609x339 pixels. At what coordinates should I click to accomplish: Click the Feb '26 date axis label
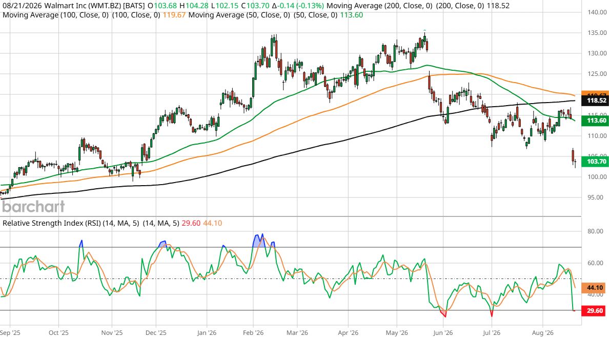tap(253, 333)
